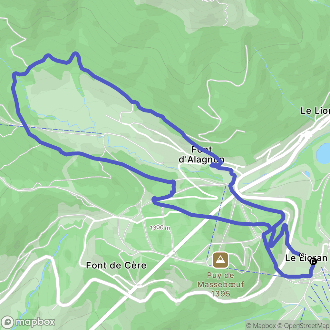Click the Mapbox logo icon
Viewport: 330px width, 330px height.
click(7, 322)
